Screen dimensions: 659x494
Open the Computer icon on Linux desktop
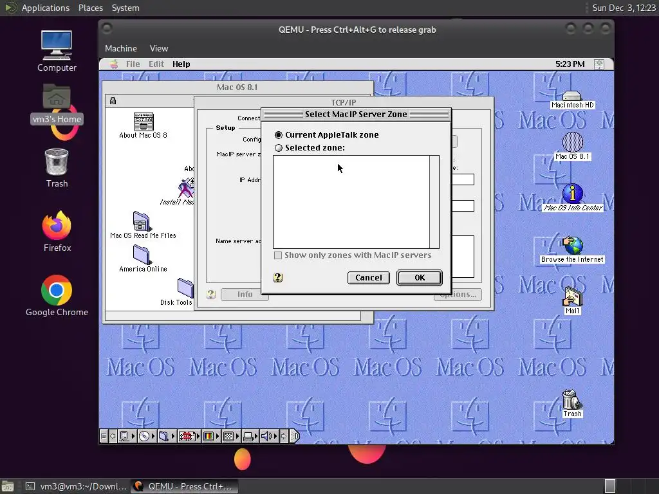(57, 51)
